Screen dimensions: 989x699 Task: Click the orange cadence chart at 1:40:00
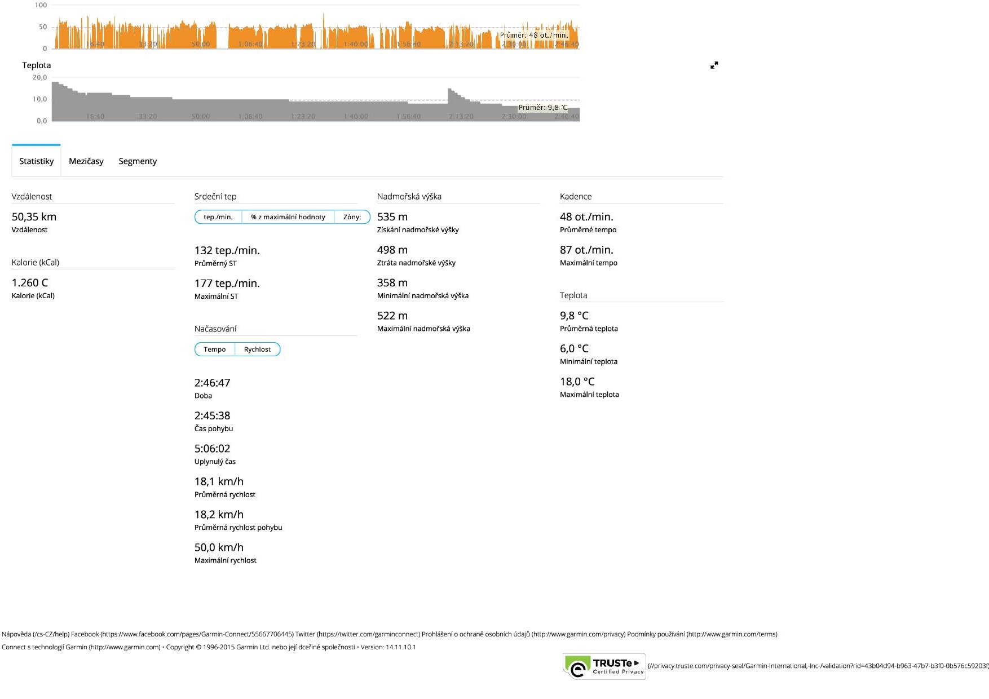pyautogui.click(x=355, y=37)
